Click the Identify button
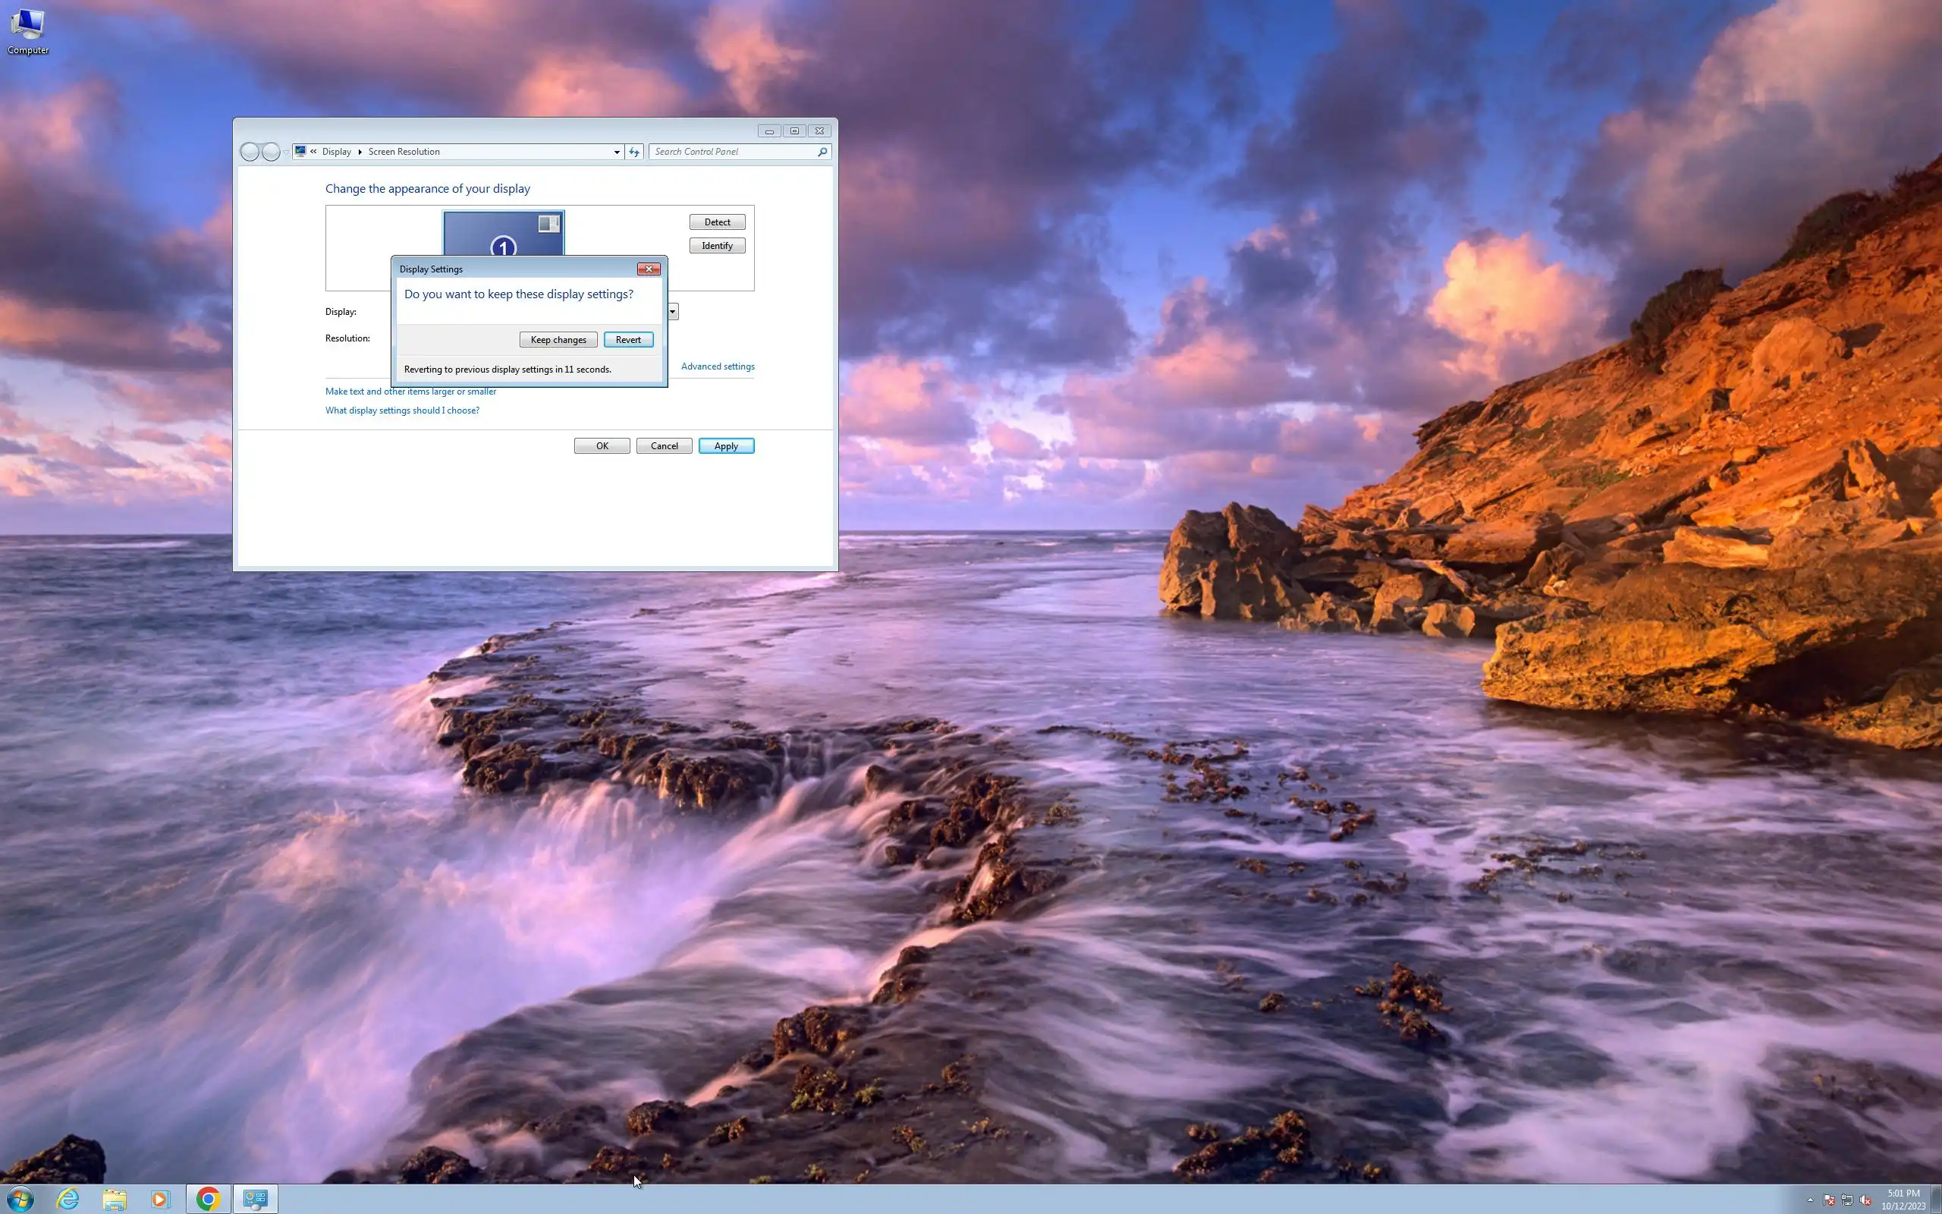This screenshot has height=1214, width=1942. point(717,246)
